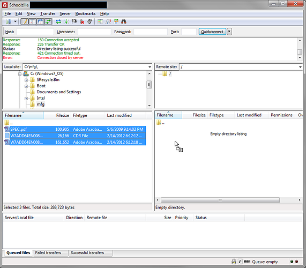Screen dimensions: 306x268
Task: Open the Bookmarks menu
Action: pyautogui.click(x=85, y=13)
